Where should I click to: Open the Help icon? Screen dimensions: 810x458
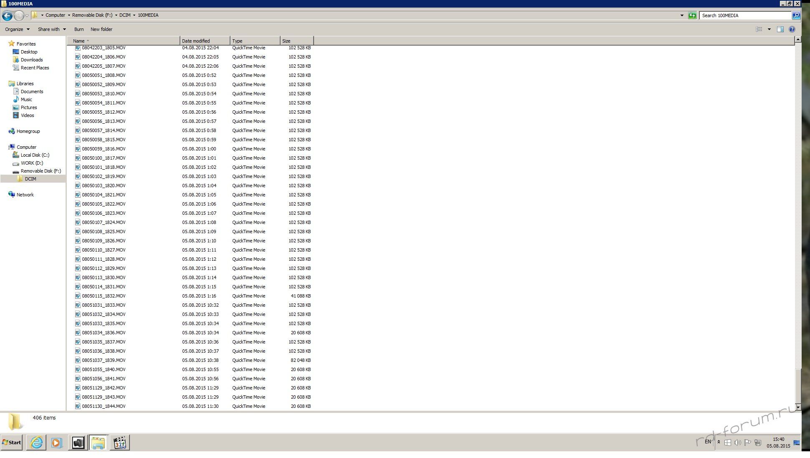(x=792, y=29)
